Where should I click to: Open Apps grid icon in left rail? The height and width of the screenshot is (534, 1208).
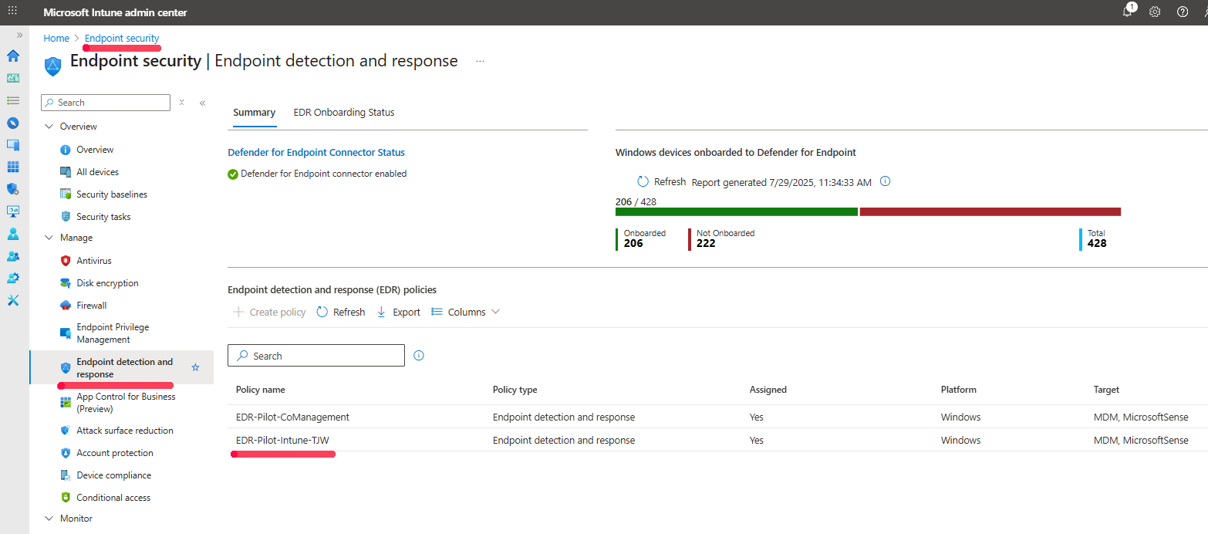pos(13,167)
